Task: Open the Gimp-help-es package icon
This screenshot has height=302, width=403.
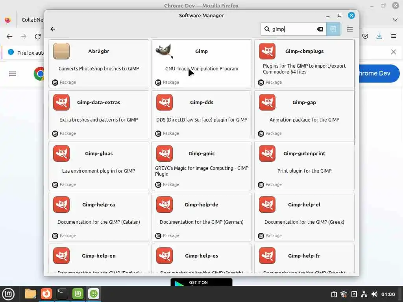Action: tap(164, 256)
